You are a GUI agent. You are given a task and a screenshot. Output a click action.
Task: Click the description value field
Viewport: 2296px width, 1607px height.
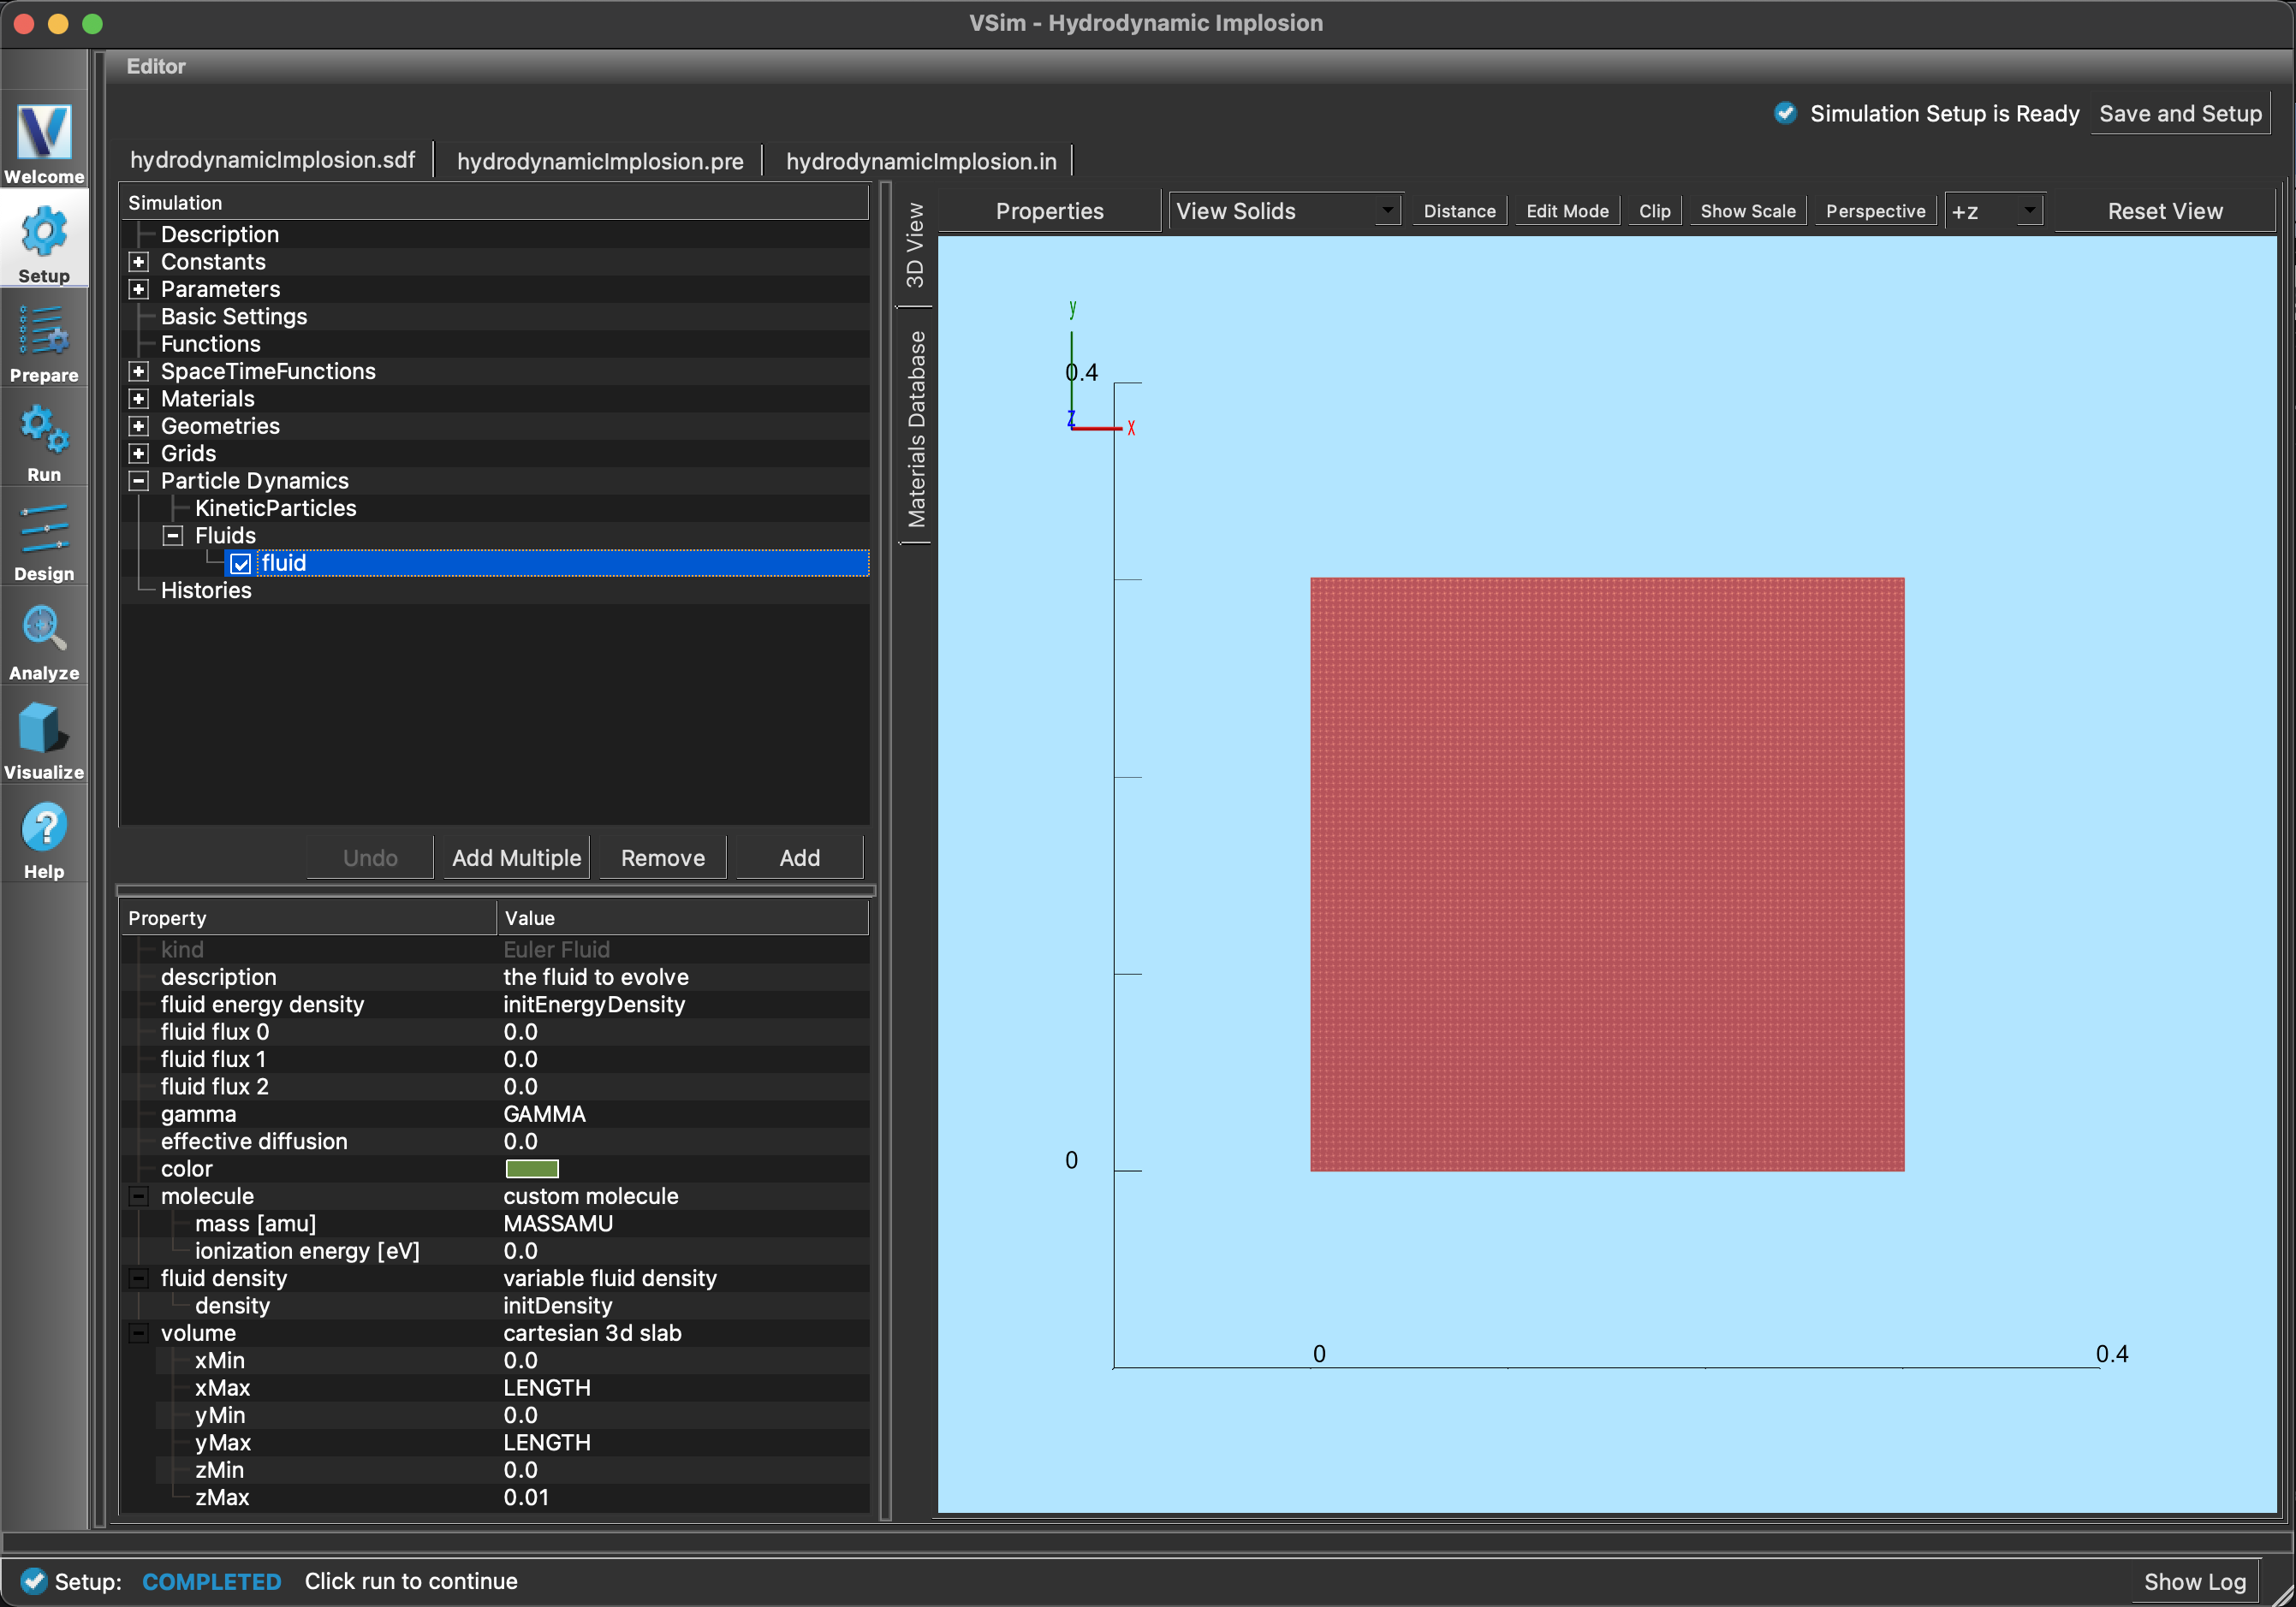(x=683, y=977)
